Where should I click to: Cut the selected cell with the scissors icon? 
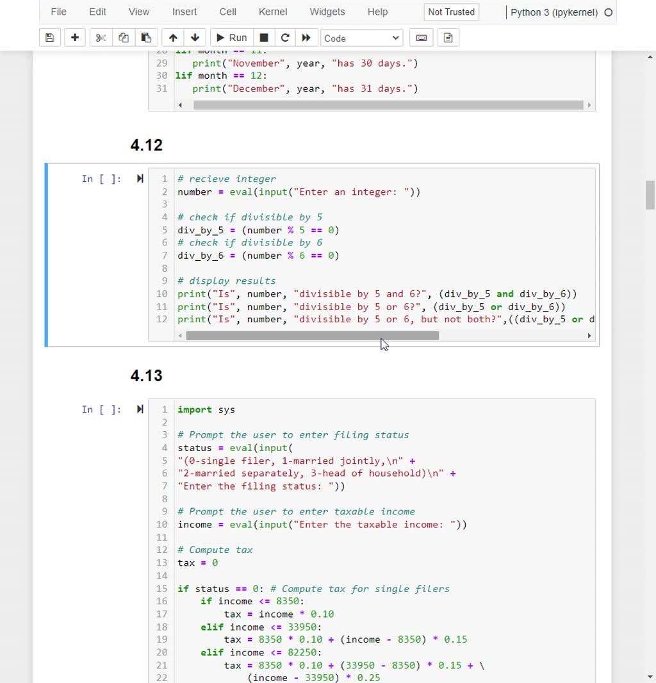99,37
